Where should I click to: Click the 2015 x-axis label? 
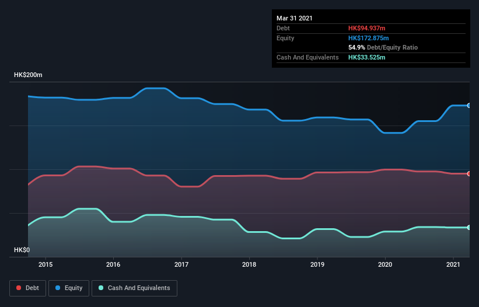click(46, 264)
